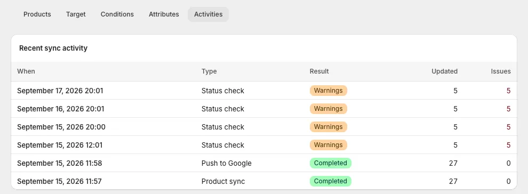Click Warnings badge in the 20:00 row
Viewport: 528px width, 194px height.
329,127
